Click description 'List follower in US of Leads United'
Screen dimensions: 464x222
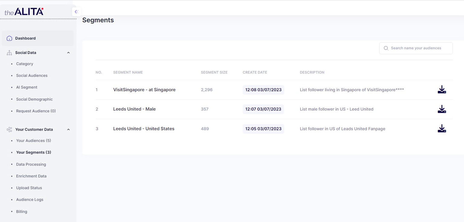click(343, 129)
